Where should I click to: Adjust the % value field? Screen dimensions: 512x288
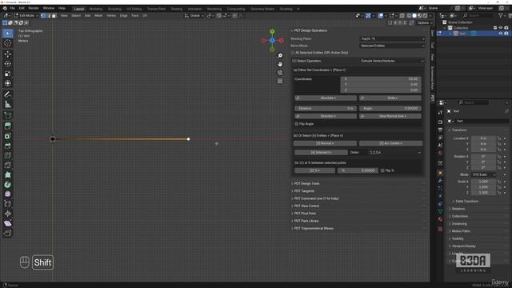click(x=358, y=170)
